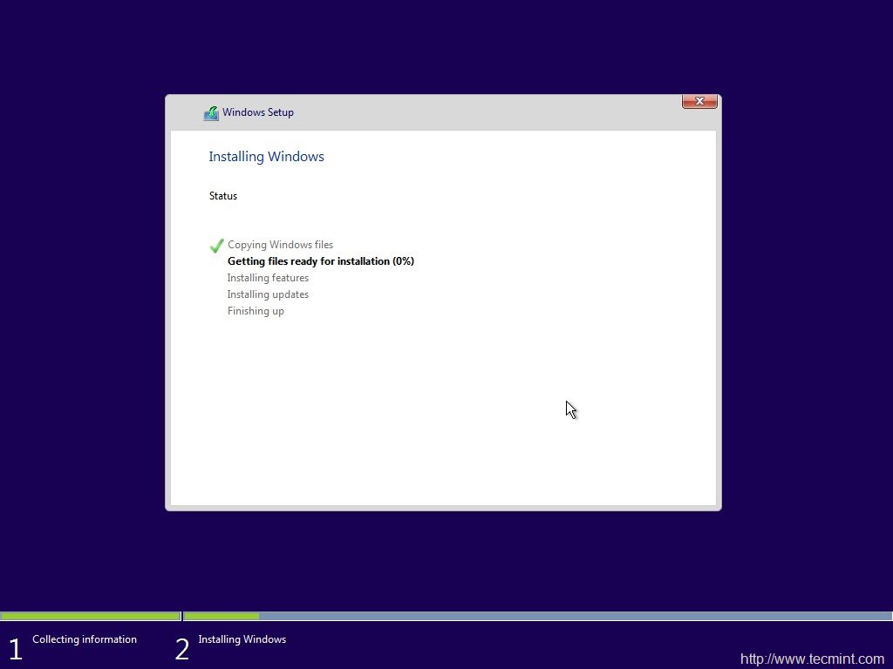The height and width of the screenshot is (669, 893).
Task: Select the Copying Windows files status entry
Action: 280,245
